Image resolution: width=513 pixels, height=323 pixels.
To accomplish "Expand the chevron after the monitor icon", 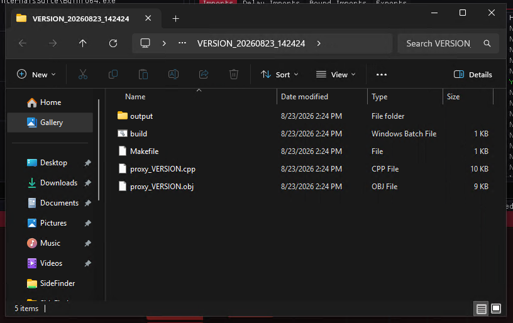I will pyautogui.click(x=164, y=43).
